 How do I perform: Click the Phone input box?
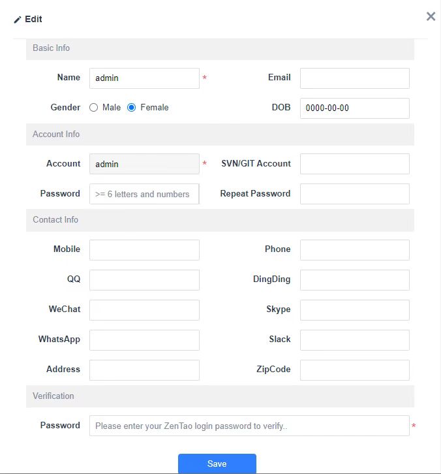(354, 249)
